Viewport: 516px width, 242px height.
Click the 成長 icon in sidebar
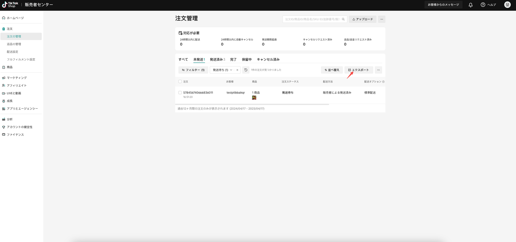4,101
